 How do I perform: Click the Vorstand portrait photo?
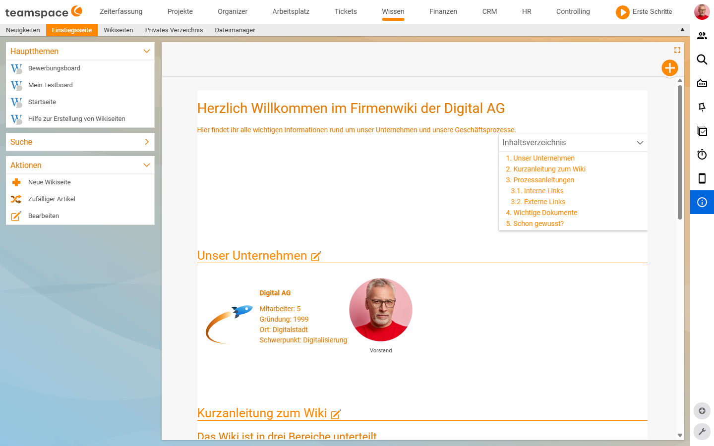point(381,310)
